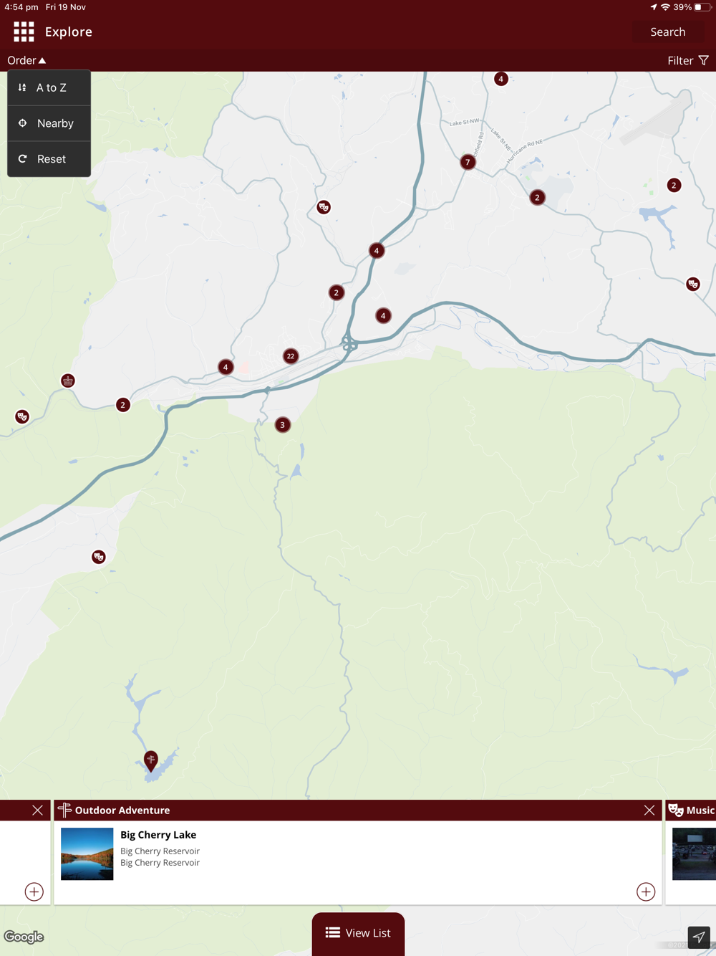Sort results A to Z

[x=49, y=87]
